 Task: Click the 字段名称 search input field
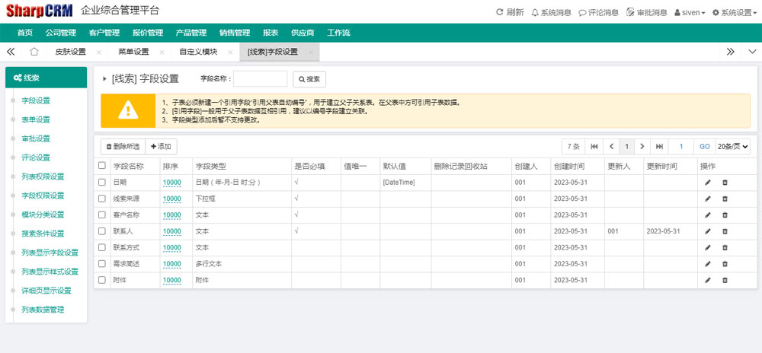coord(260,79)
